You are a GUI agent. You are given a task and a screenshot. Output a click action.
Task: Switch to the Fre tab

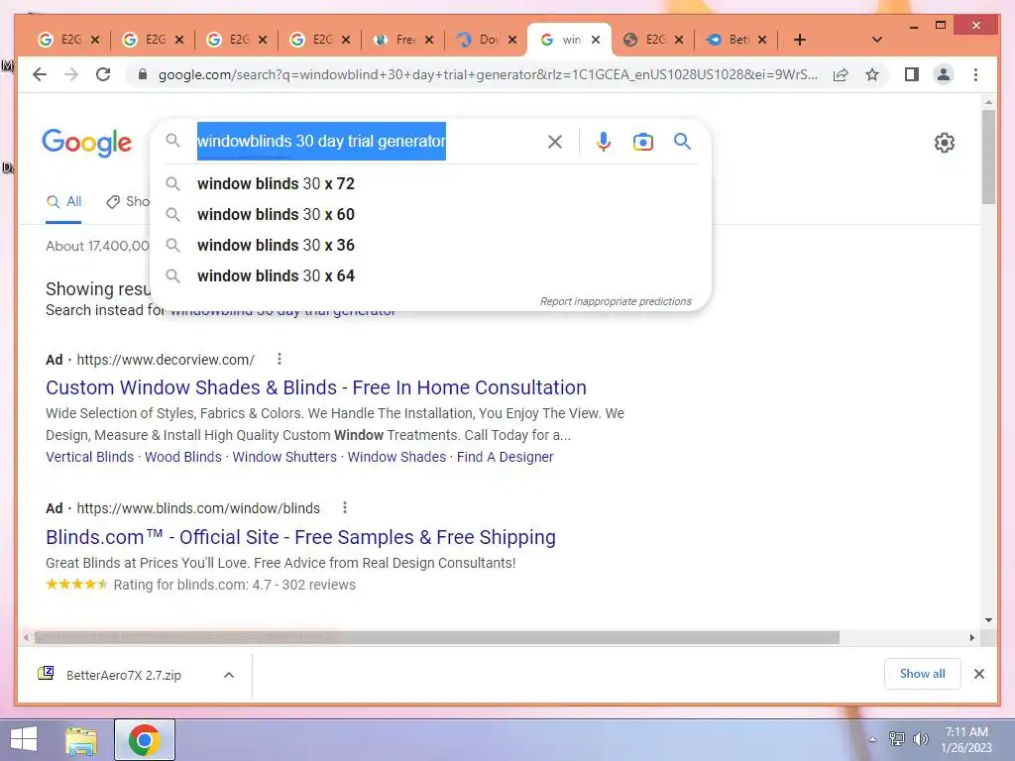[395, 40]
